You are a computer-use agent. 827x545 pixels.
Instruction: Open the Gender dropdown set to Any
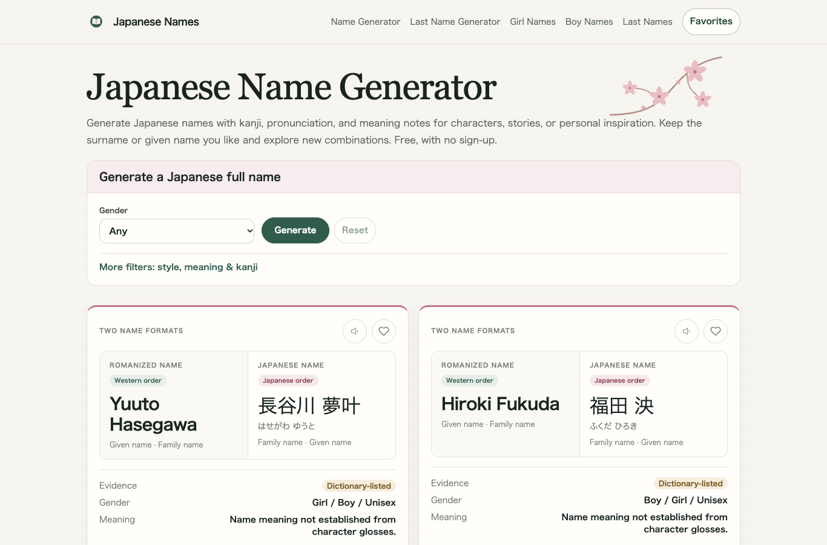coord(177,231)
